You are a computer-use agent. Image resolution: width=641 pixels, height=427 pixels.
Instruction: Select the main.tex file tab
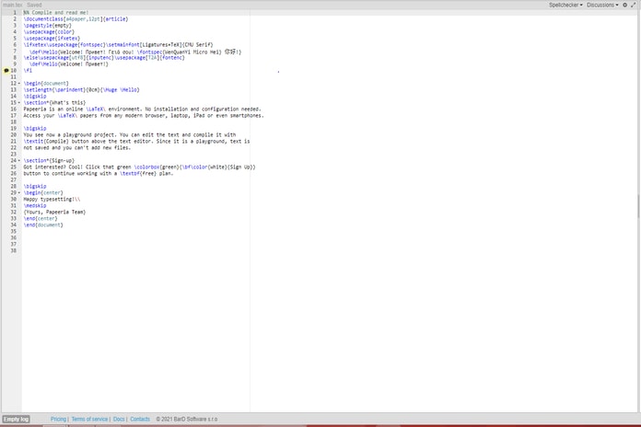[12, 5]
